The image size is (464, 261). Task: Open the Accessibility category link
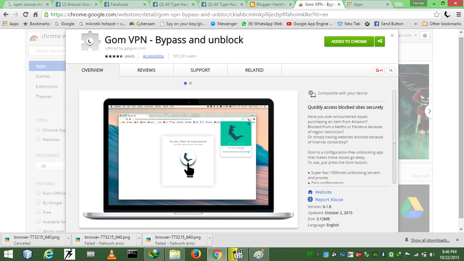coord(153,56)
